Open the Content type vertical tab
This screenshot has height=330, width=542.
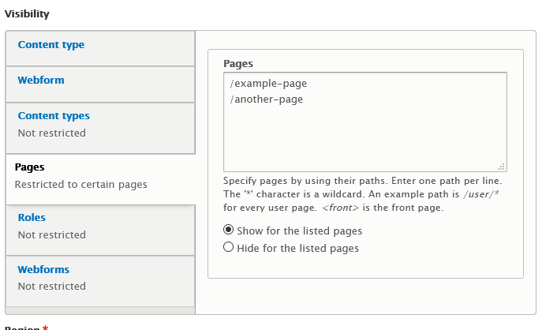click(51, 45)
